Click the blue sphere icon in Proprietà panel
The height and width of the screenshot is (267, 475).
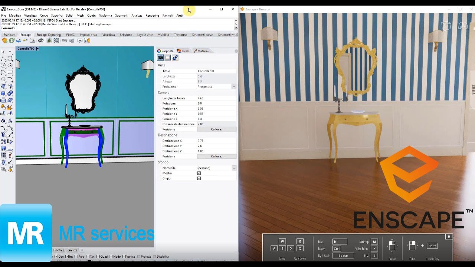[x=175, y=57]
